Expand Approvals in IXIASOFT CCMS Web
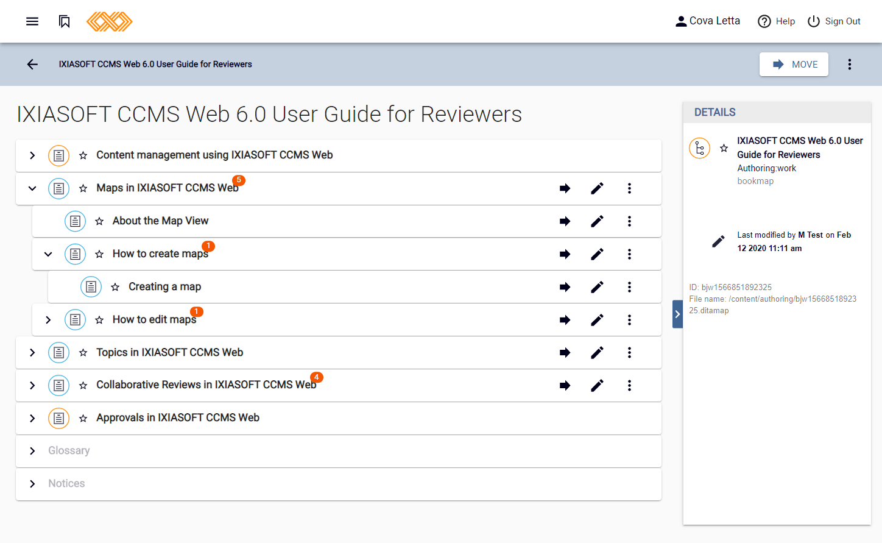The width and height of the screenshot is (882, 543). pos(32,419)
